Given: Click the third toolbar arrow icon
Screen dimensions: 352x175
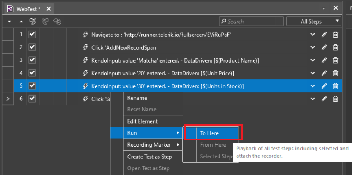Looking at the screenshot, I should click(x=57, y=22).
